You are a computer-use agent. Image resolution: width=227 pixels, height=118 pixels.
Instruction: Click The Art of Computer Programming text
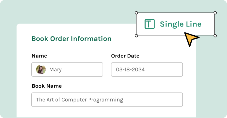[x=80, y=100]
